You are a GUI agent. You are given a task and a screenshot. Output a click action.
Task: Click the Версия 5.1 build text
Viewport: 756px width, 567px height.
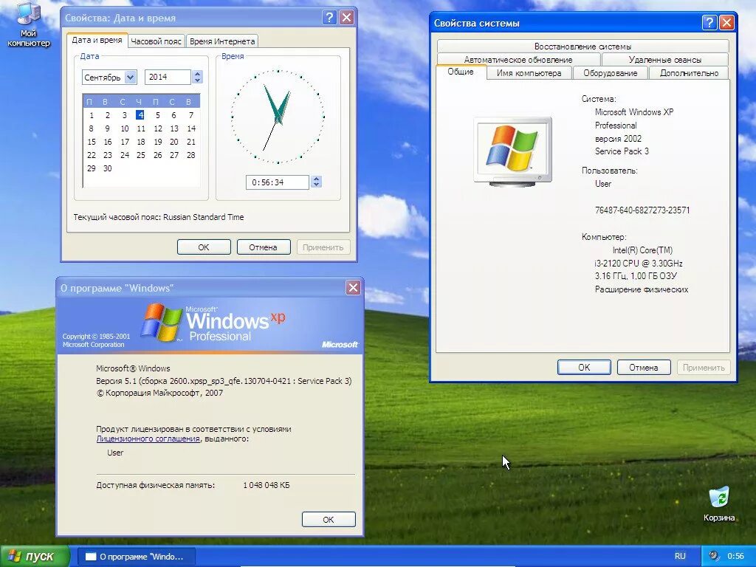[224, 381]
